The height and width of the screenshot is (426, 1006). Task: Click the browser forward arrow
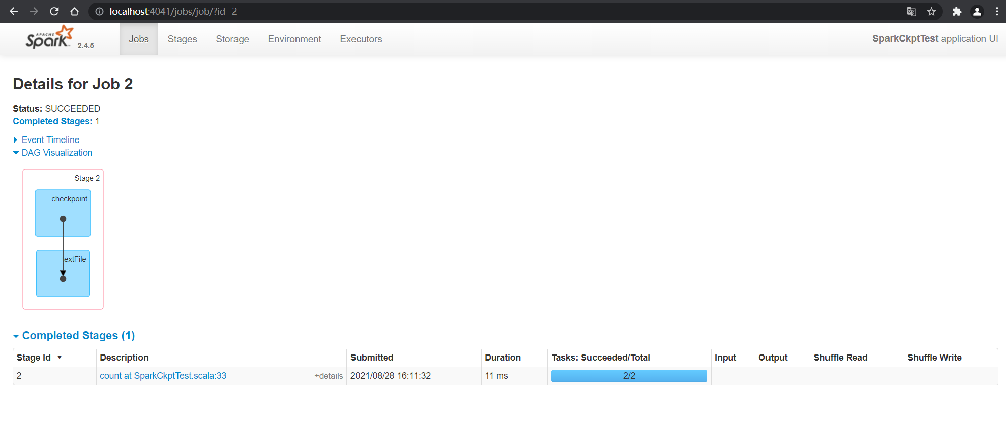pos(34,11)
